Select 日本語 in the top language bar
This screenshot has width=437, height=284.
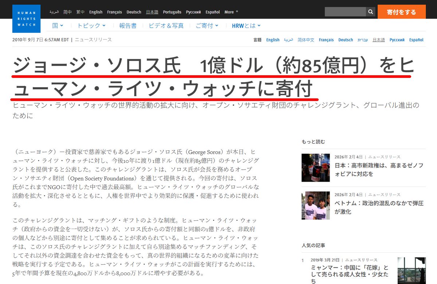[152, 12]
